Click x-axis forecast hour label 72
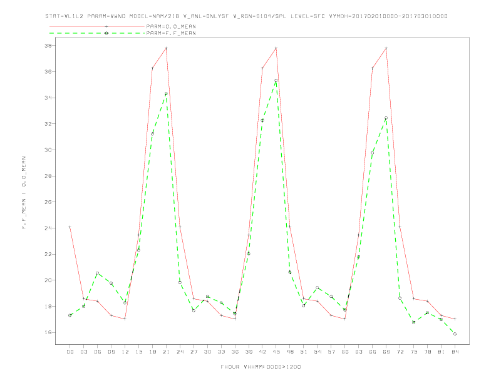Viewport: 496px width, 383px height. click(400, 352)
